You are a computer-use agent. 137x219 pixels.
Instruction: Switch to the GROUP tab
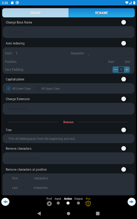(x=35, y=13)
